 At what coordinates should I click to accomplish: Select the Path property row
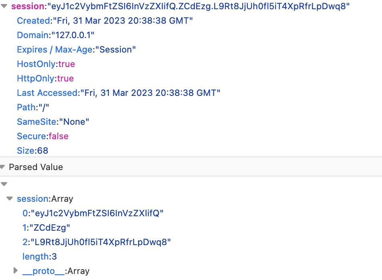tap(33, 108)
